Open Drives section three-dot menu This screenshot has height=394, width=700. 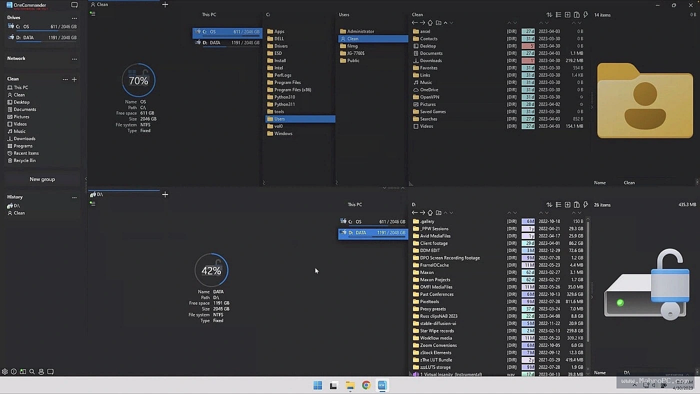point(74,18)
